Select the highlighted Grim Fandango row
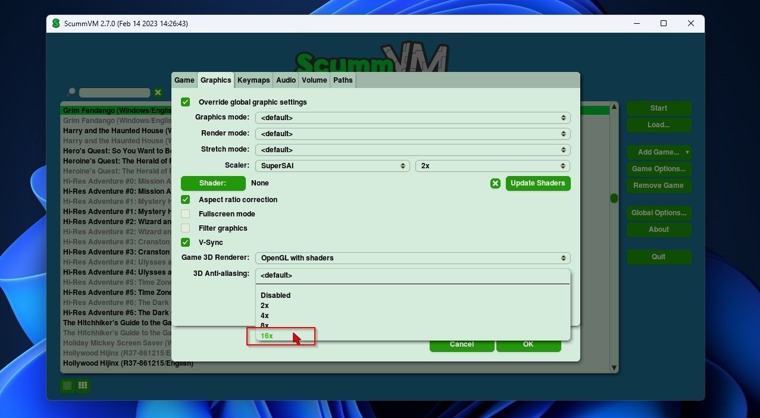The width and height of the screenshot is (760, 418). [x=117, y=111]
